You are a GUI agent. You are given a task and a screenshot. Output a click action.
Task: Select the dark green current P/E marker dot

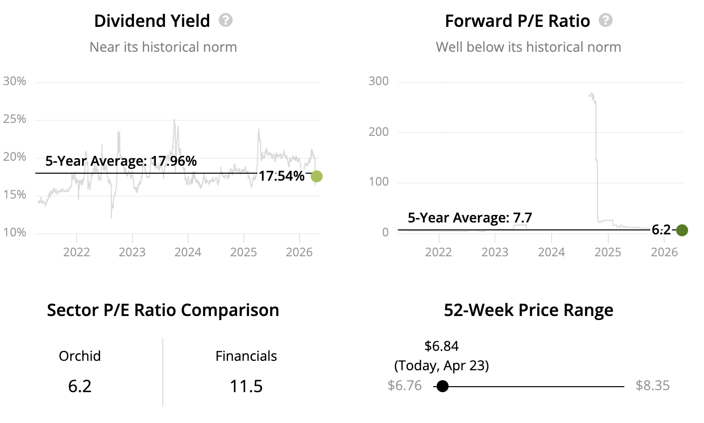(682, 230)
